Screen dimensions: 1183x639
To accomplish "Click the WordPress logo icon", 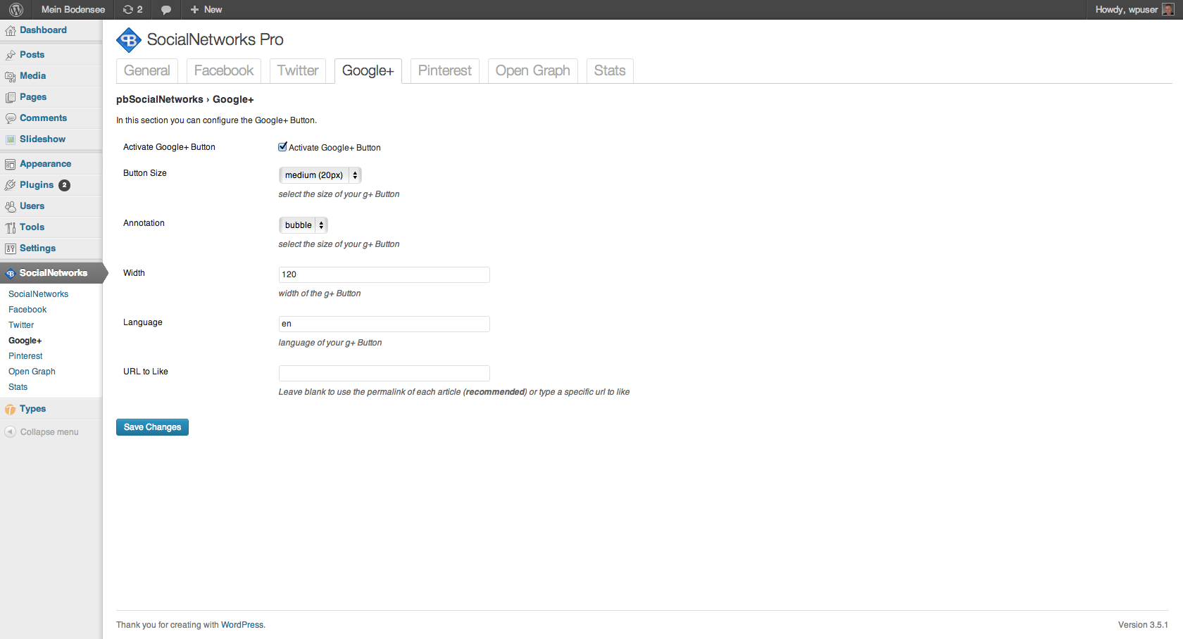I will click(16, 10).
